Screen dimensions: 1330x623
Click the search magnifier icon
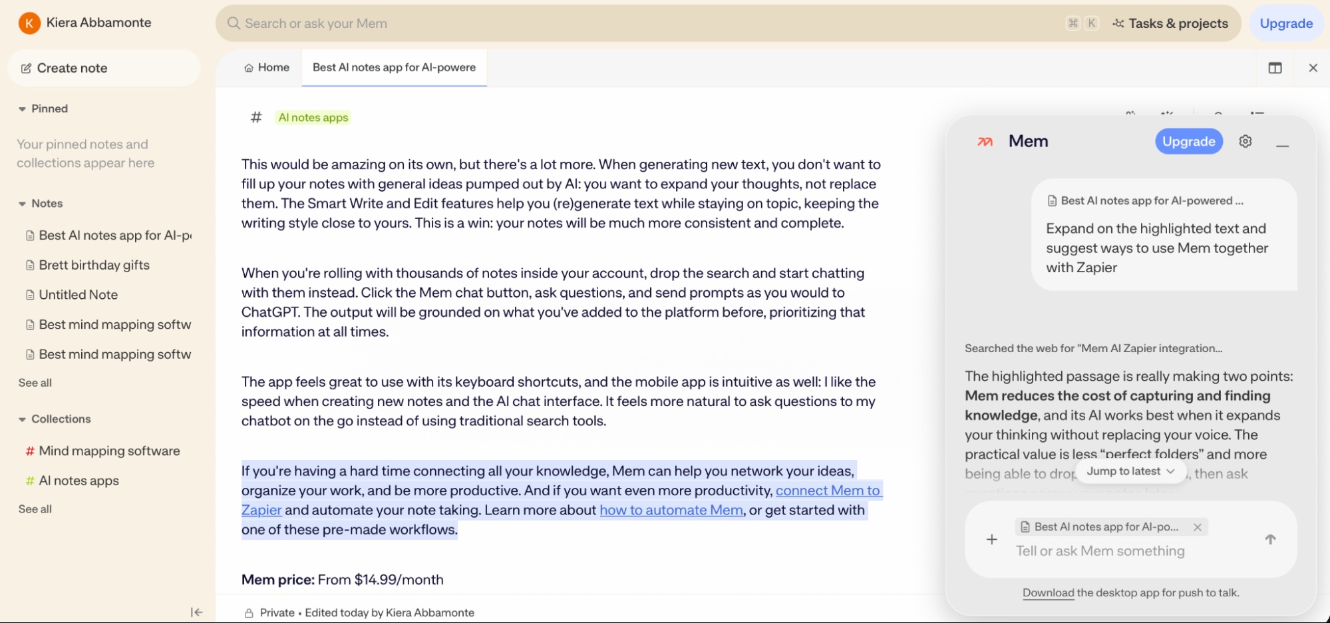(x=234, y=23)
